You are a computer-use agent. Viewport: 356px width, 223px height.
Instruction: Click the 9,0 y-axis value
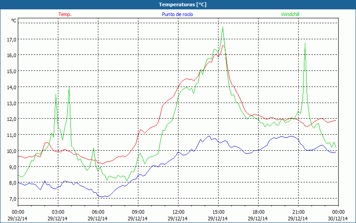(13, 167)
